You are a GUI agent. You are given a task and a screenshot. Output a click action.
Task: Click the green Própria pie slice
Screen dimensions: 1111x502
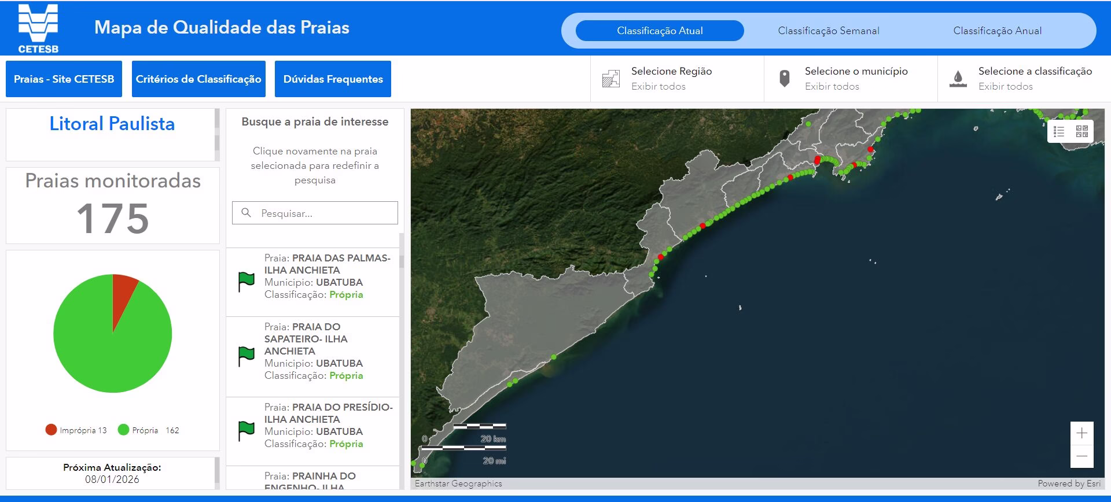[104, 347]
